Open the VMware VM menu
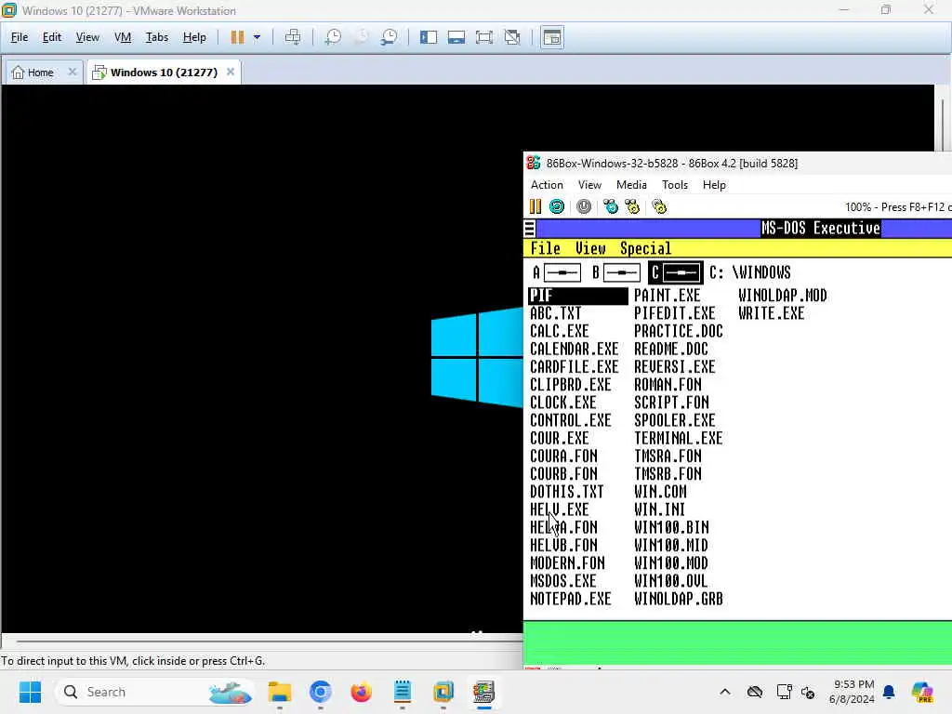Viewport: 952px width, 714px height. coord(123,37)
